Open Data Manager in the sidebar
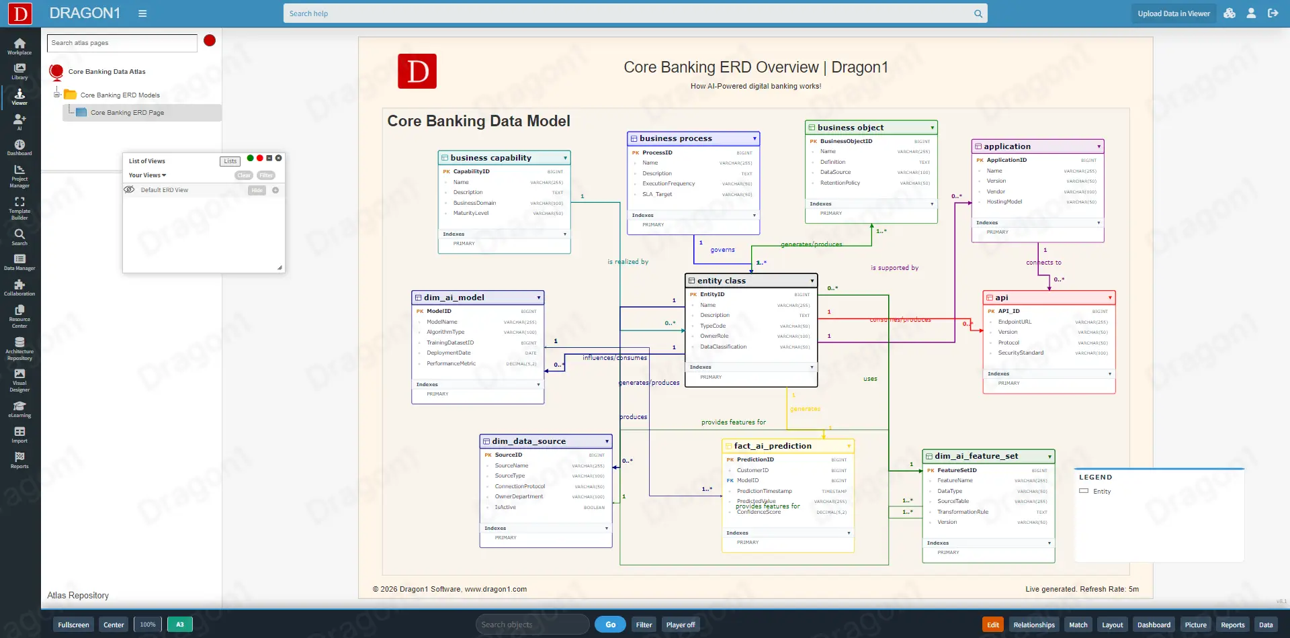1290x638 pixels. tap(19, 263)
